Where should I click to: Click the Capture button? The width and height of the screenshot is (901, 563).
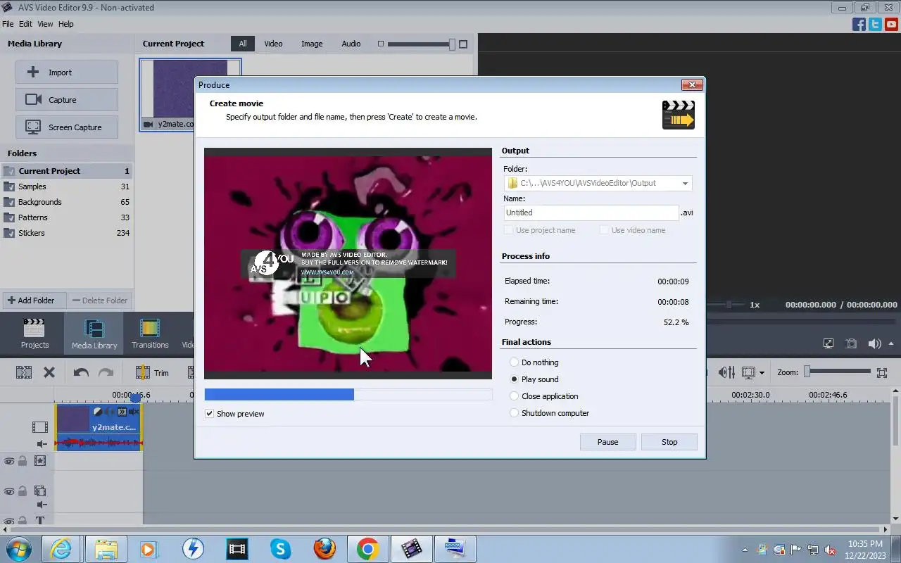point(67,100)
